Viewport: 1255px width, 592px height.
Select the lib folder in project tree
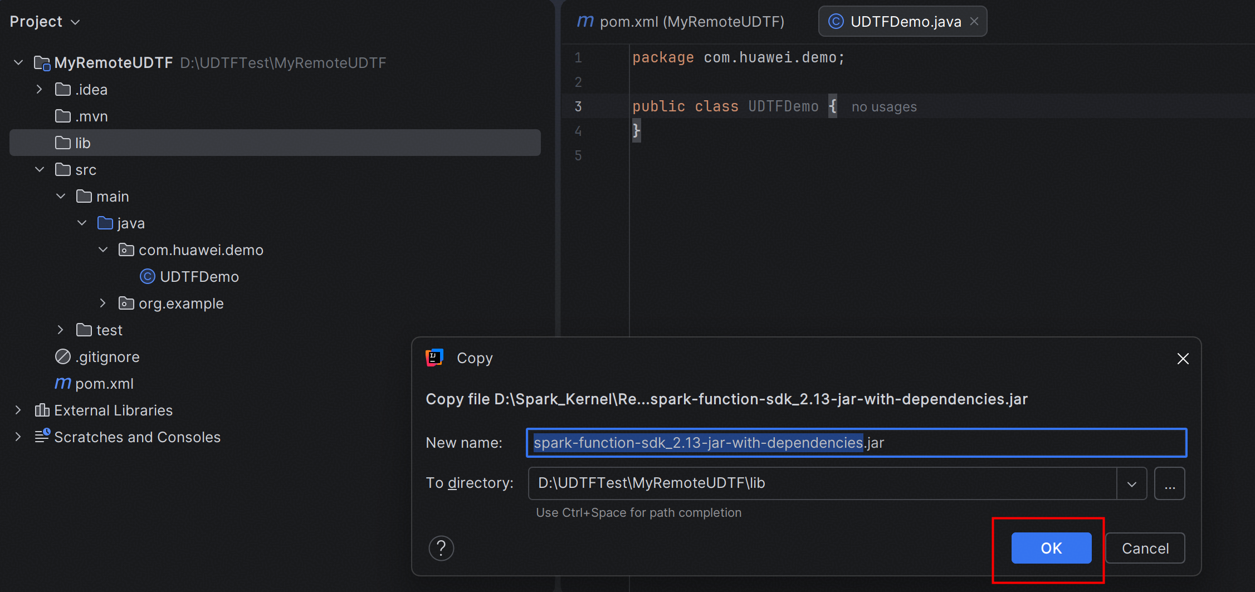click(x=275, y=143)
